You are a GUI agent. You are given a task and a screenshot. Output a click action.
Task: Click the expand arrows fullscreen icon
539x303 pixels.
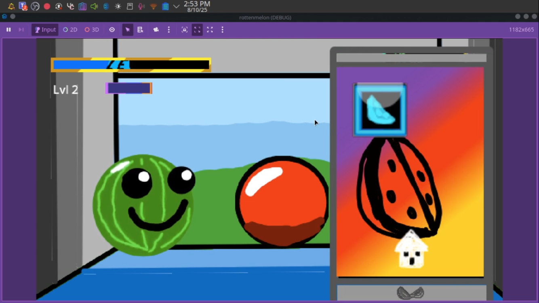210,30
